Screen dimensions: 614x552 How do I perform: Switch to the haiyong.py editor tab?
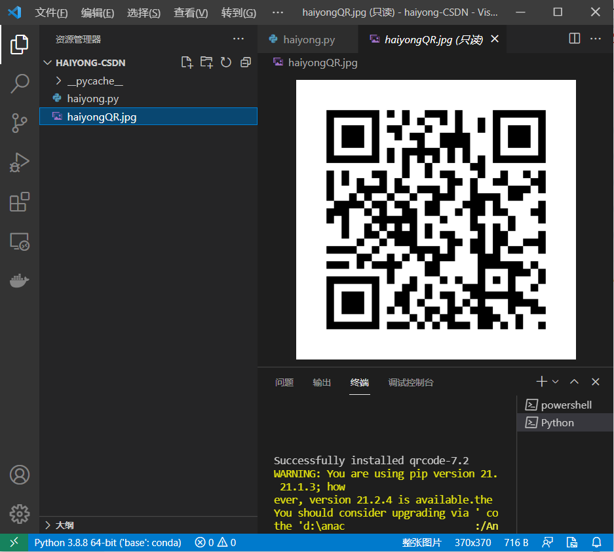(x=308, y=39)
